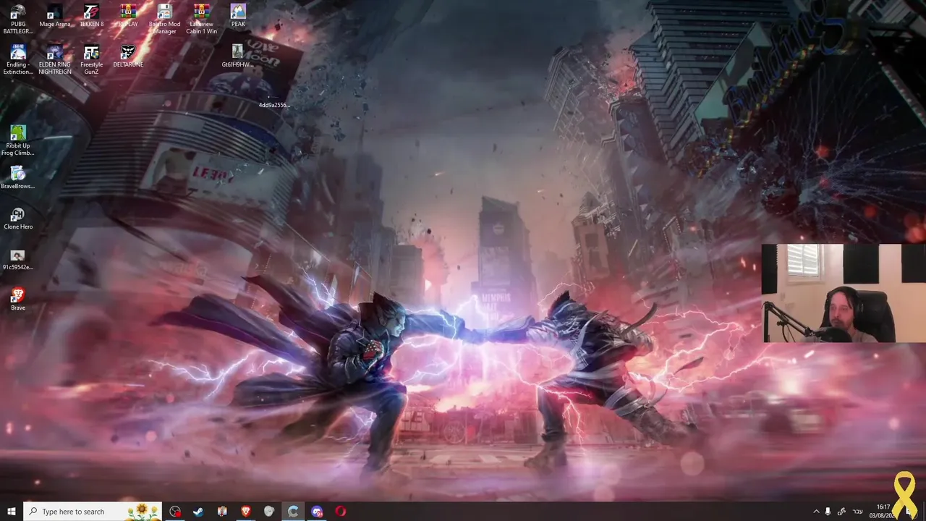Select Endling - Extinction desktop shortcut
The width and height of the screenshot is (926, 521).
pos(18,59)
